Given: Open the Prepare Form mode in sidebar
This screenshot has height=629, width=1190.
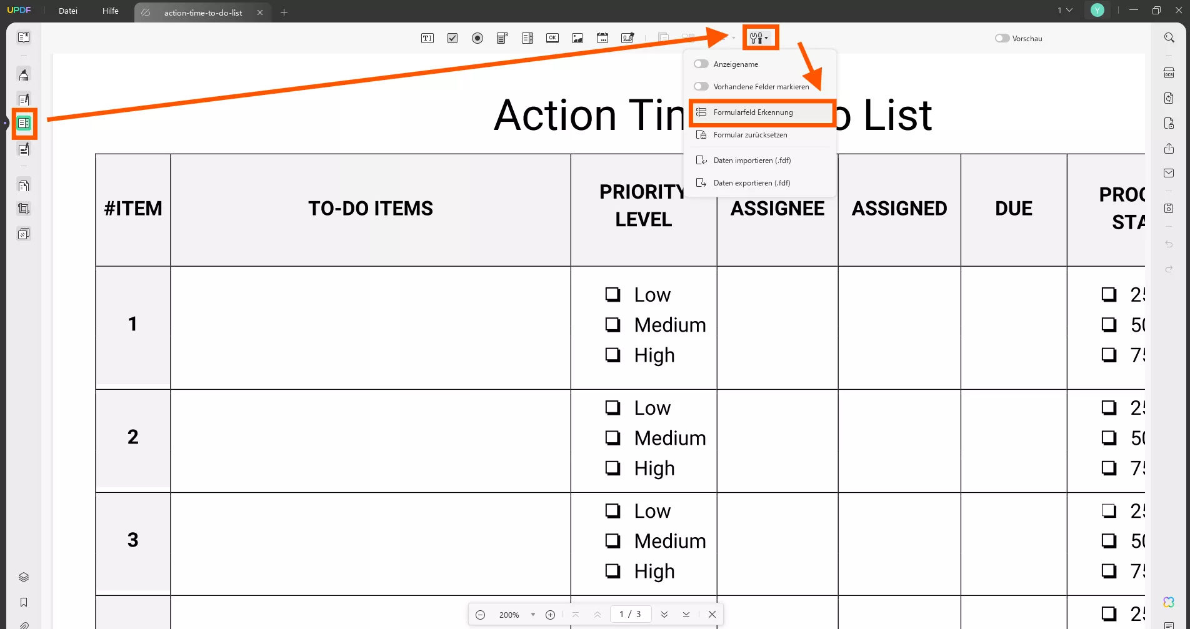Looking at the screenshot, I should tap(24, 123).
